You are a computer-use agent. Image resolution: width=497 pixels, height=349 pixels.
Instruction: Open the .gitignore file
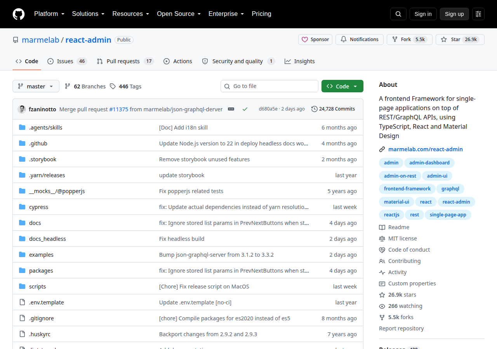[x=42, y=318]
